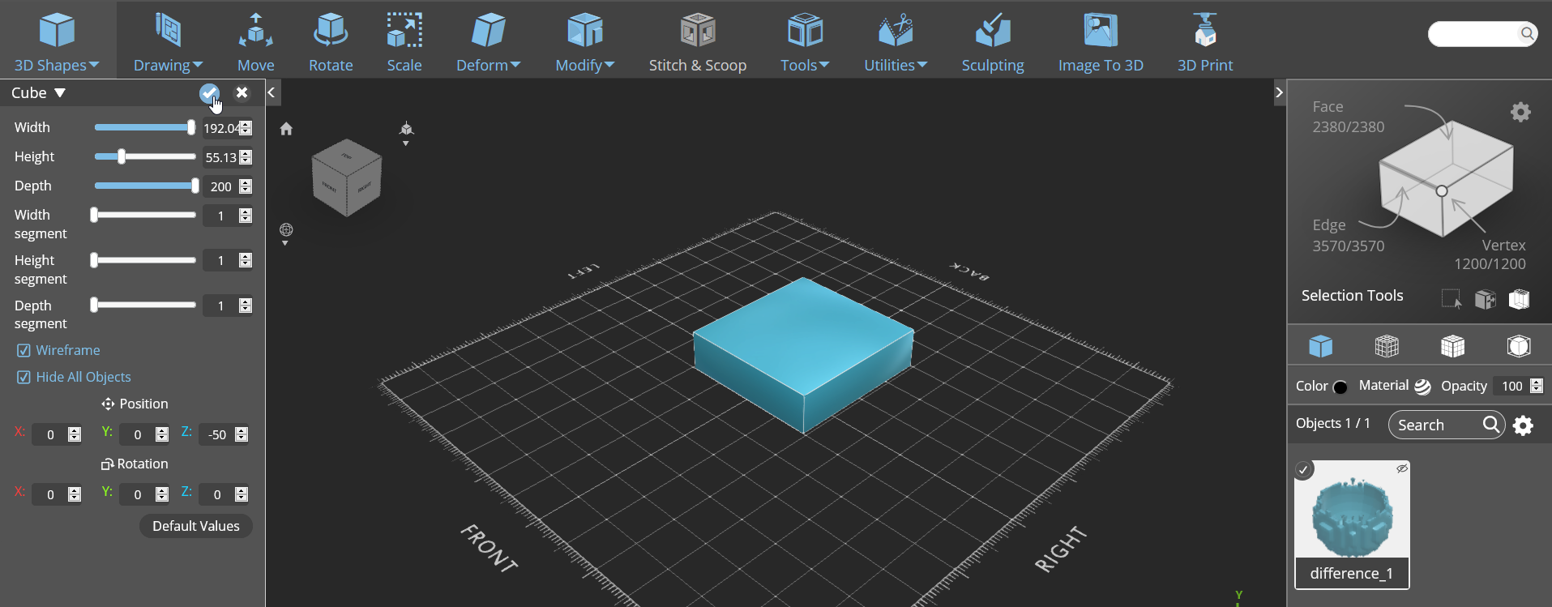The image size is (1552, 607).
Task: Select the Rotate tool
Action: tap(331, 41)
